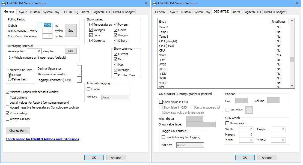Select the VBAT entry row
This screenshot has width=303, height=165.
224,83
